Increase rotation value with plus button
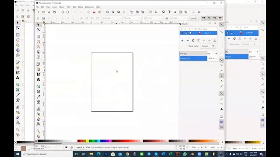This screenshot has height=157, width=280. [221, 147]
